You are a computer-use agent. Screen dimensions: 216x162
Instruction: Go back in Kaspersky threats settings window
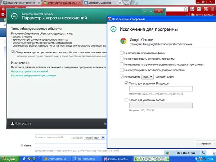pyautogui.click(x=14, y=16)
